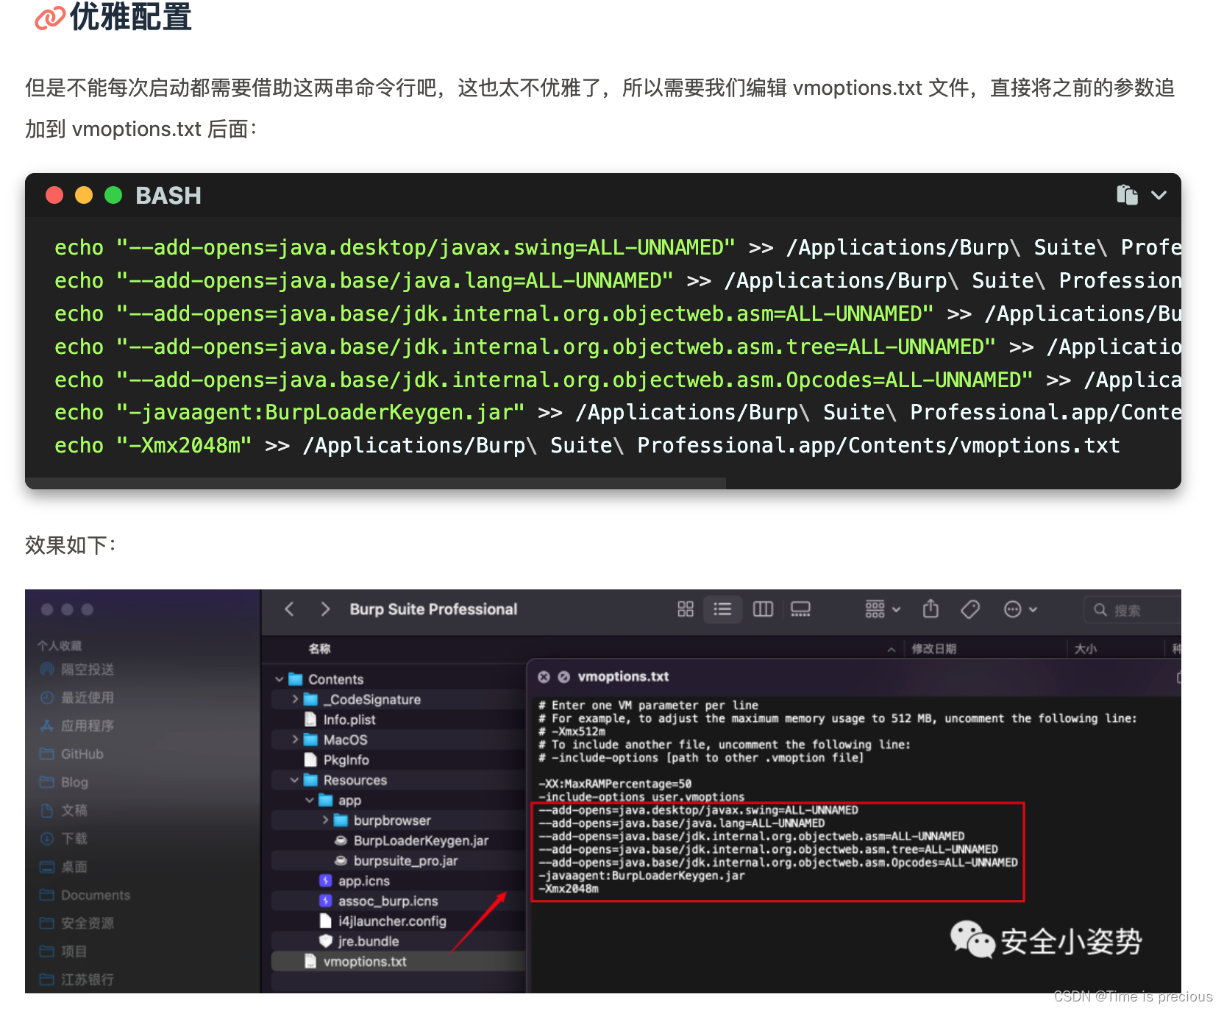
Task: Click the Finder tag icon
Action: tap(970, 609)
